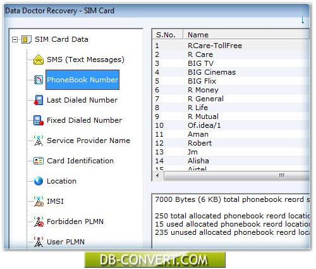316x269 pixels.
Task: Select PhoneBook Number tree item
Action: (x=82, y=80)
